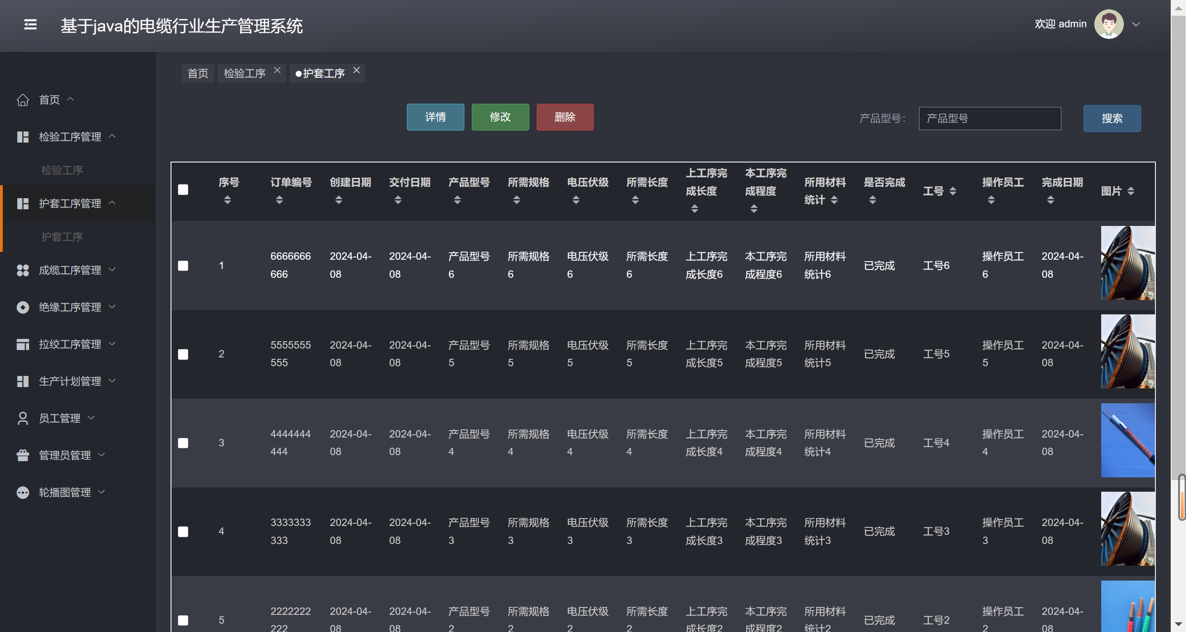Viewport: 1186px width, 632px height.
Task: Sort by 电压伏级 column arrows
Action: [576, 200]
